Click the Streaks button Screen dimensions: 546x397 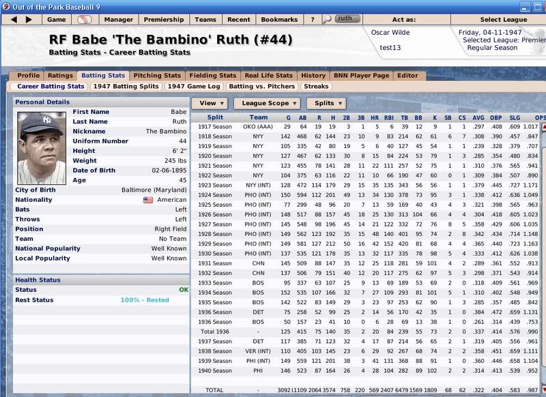pyautogui.click(x=316, y=87)
